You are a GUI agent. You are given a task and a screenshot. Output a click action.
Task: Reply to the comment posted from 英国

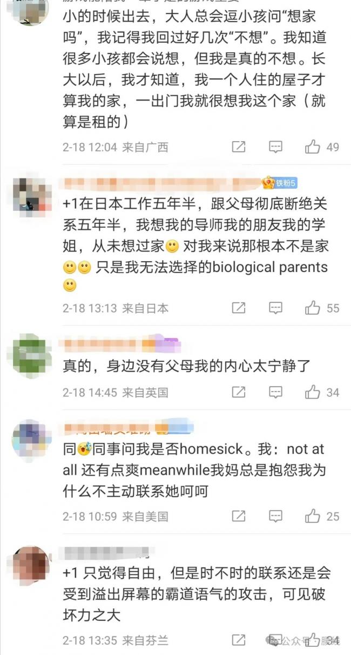(x=276, y=392)
